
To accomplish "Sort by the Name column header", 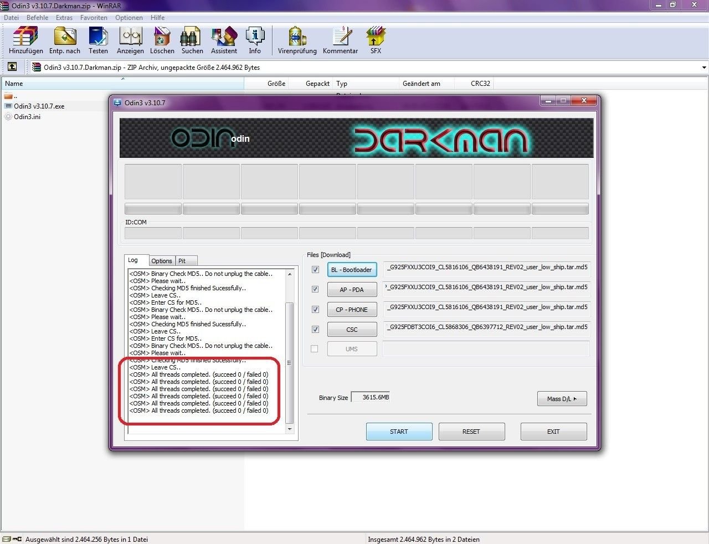I will coord(122,84).
